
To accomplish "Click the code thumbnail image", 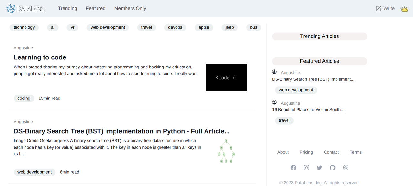I will click(227, 77).
